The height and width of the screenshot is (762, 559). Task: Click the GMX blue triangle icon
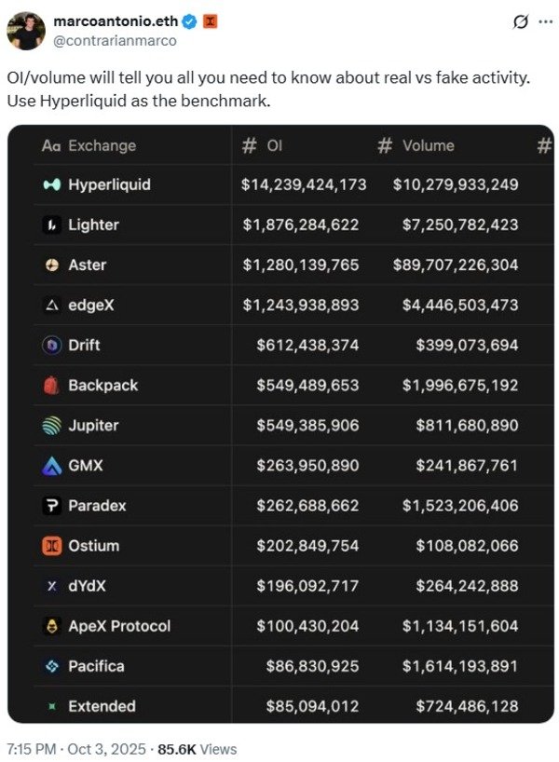coord(52,465)
